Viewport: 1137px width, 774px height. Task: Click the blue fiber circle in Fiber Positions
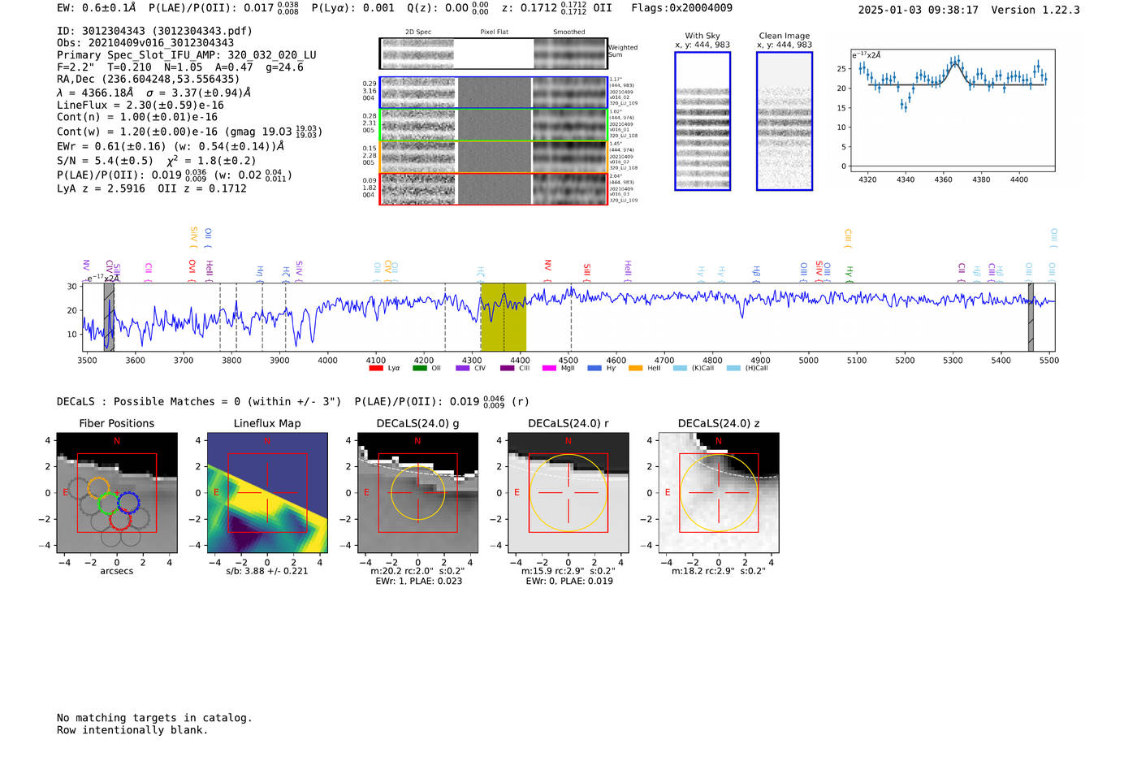128,503
